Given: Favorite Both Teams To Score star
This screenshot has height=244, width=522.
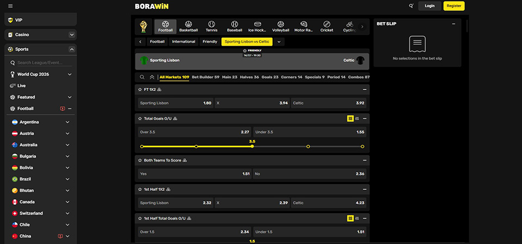Looking at the screenshot, I should [140, 160].
